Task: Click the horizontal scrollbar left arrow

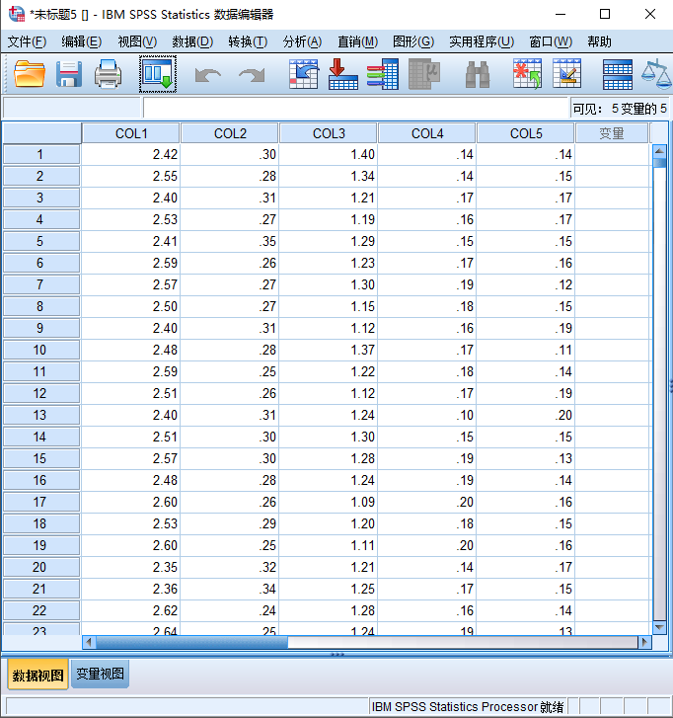Action: tap(89, 642)
